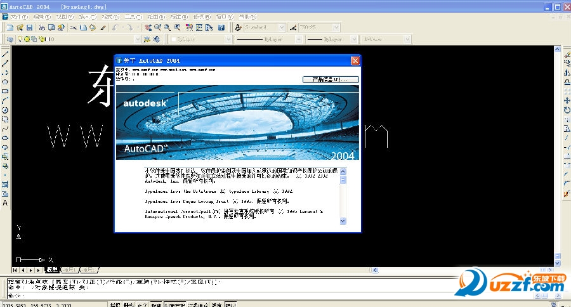Open the File menu
Screen dimensions: 571x307
coord(18,16)
